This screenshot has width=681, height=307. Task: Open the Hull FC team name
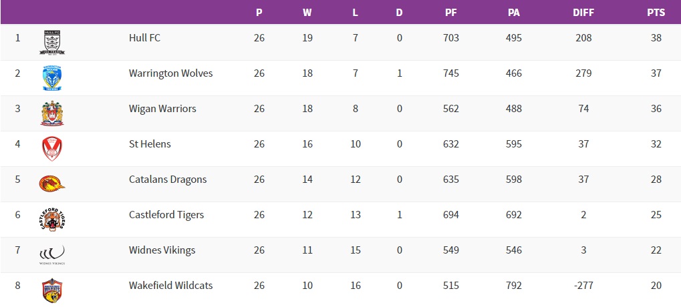pyautogui.click(x=144, y=38)
